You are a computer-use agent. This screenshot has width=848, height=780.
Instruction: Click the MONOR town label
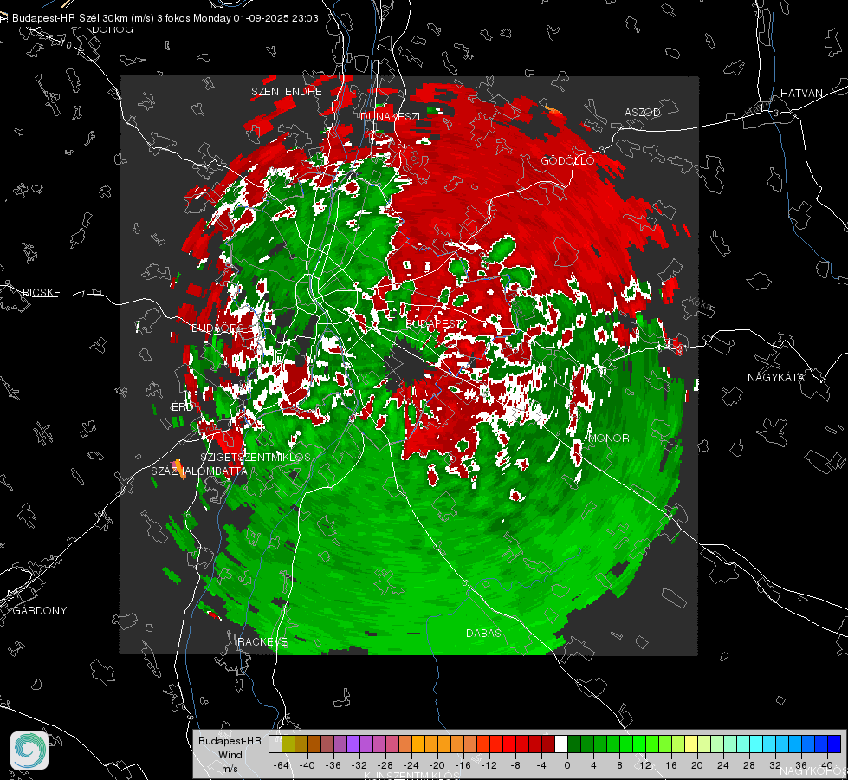tap(609, 438)
